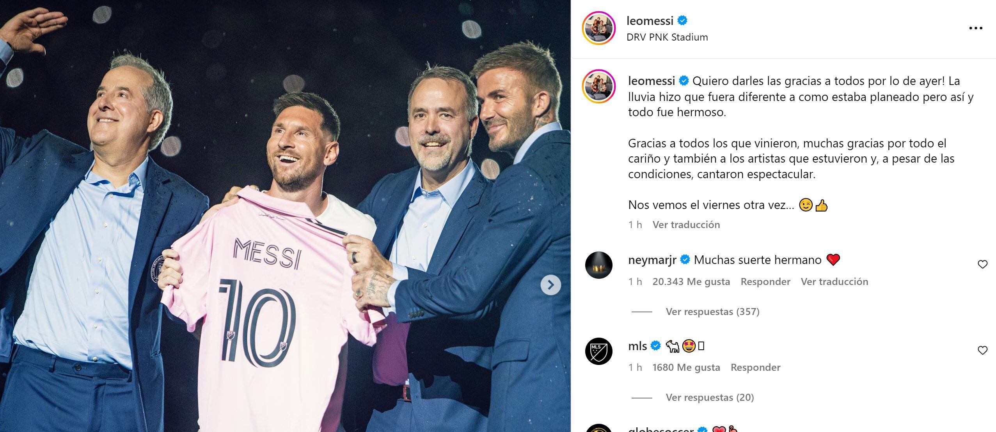Like the mls comment with the heart
This screenshot has height=432, width=996.
coord(982,351)
